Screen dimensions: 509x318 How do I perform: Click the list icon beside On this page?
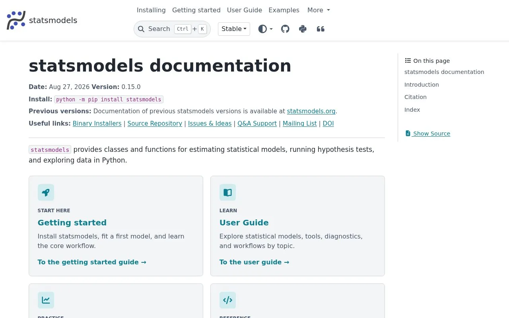(x=408, y=60)
